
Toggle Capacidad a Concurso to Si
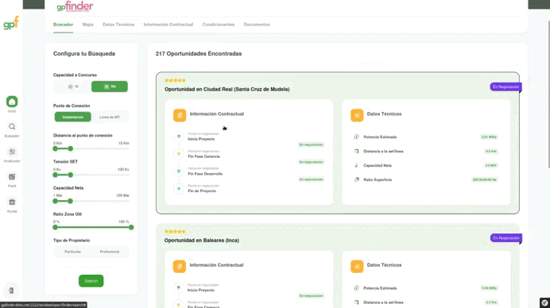tap(73, 87)
